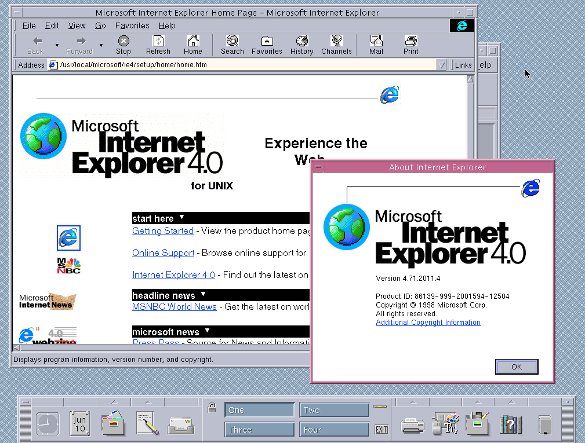Open the View menu

77,25
